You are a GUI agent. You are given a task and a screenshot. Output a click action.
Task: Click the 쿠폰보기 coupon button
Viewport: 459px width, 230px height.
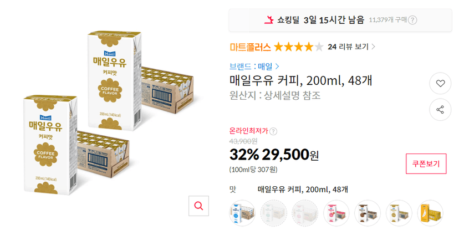(x=426, y=164)
